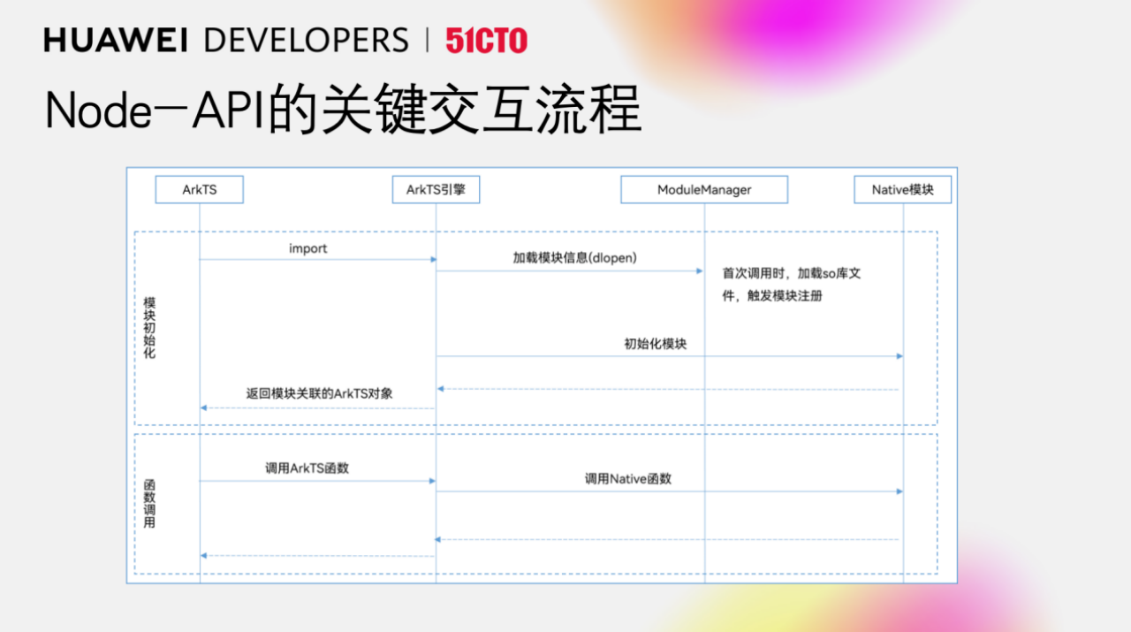Click the vertical 函数调用 section label
The width and height of the screenshot is (1131, 632).
149,504
